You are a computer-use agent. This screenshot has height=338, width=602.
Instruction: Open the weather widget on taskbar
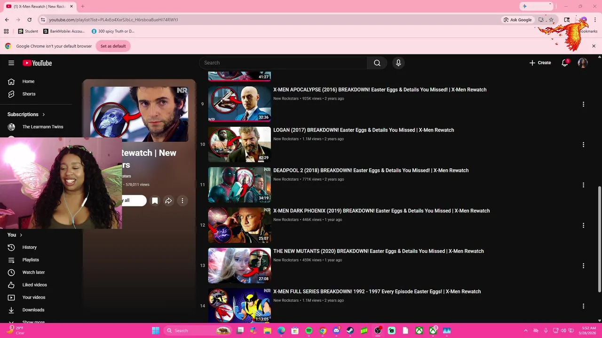(16, 330)
